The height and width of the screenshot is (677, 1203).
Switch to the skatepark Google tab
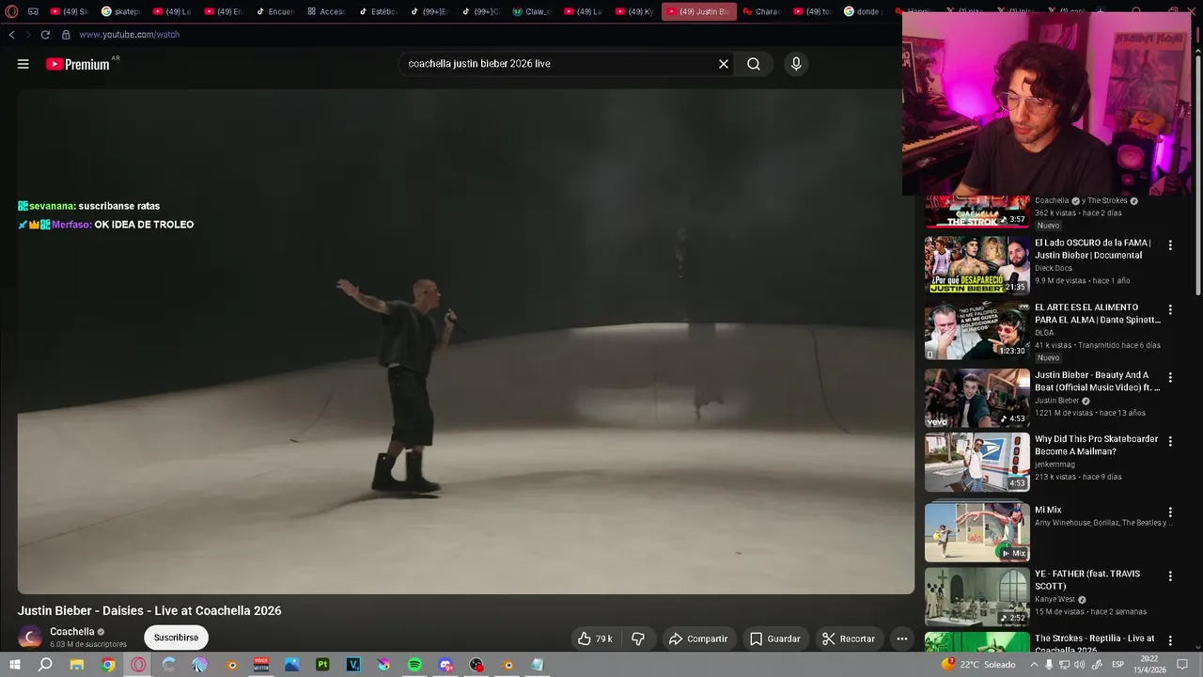[121, 11]
